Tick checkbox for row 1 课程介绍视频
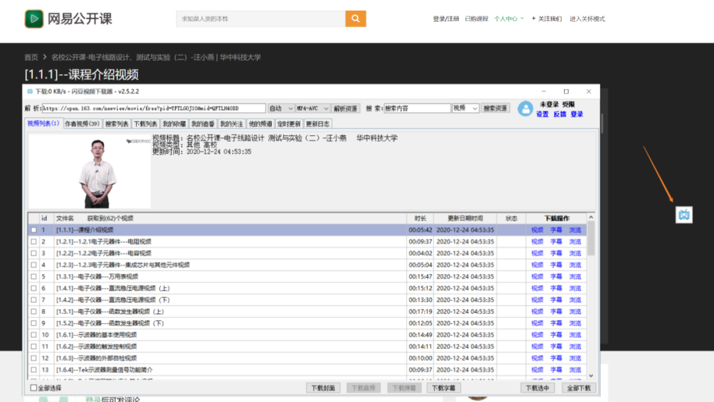 [x=34, y=230]
